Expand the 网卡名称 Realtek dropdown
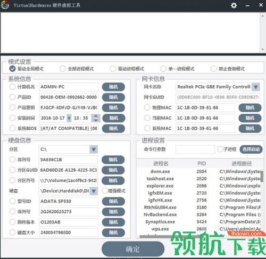 (x=256, y=87)
